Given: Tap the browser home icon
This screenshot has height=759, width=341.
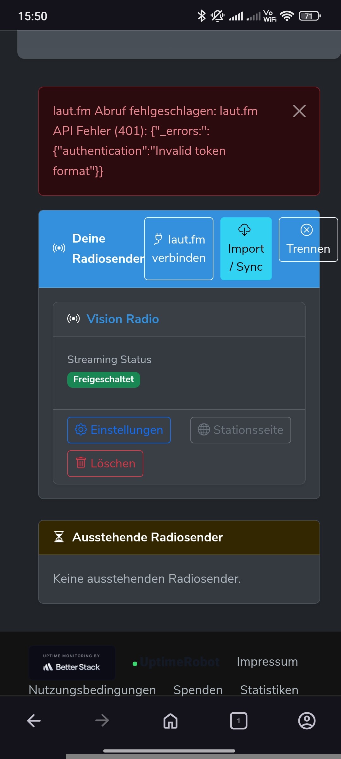Looking at the screenshot, I should tap(170, 721).
